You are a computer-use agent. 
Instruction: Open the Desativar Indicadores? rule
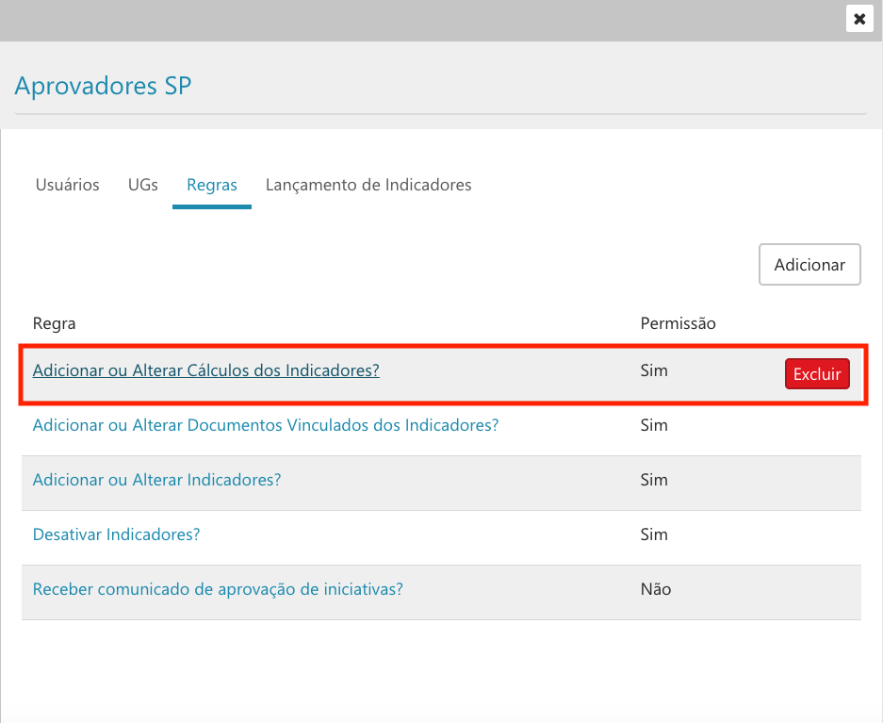pos(116,534)
